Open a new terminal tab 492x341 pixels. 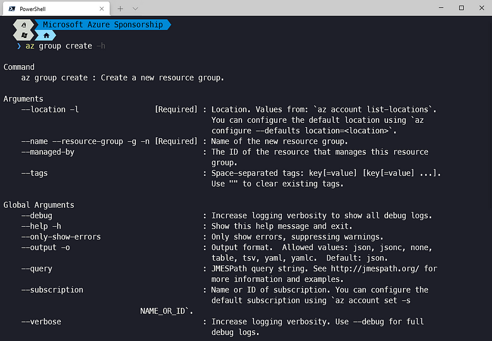click(x=121, y=9)
